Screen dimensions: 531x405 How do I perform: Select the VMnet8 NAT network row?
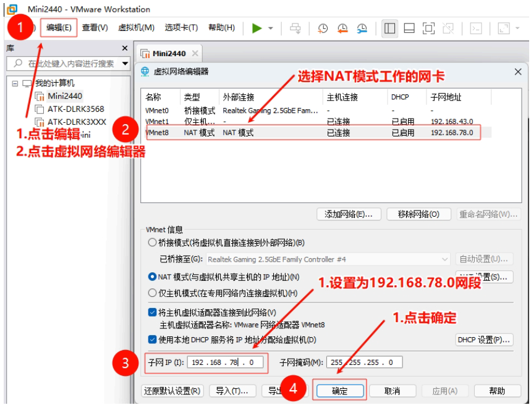(316, 133)
